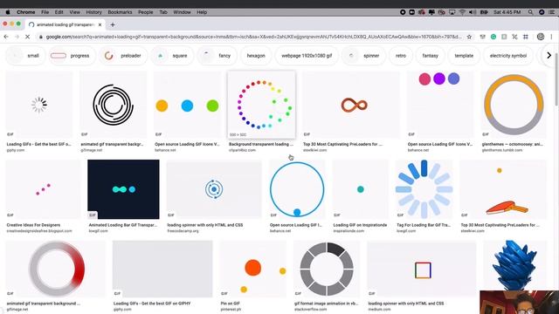Open orange infinity loop preloader thumbnail
Image resolution: width=559 pixels, height=314 pixels.
click(x=351, y=105)
